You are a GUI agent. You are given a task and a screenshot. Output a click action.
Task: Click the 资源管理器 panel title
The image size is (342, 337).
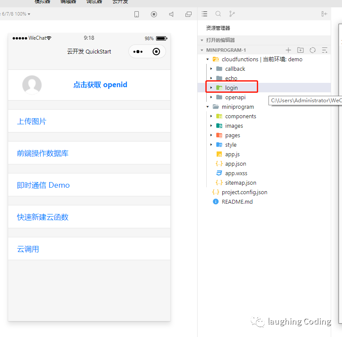218,28
